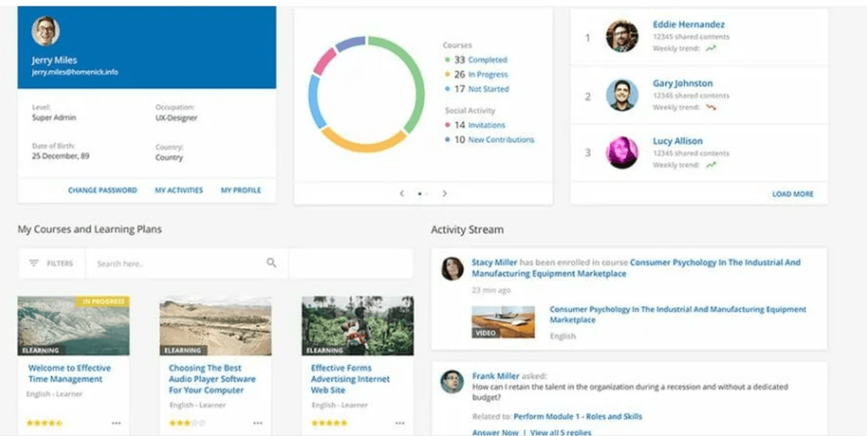
Task: Open the Consumer Psychology video thumbnail
Action: tap(503, 322)
